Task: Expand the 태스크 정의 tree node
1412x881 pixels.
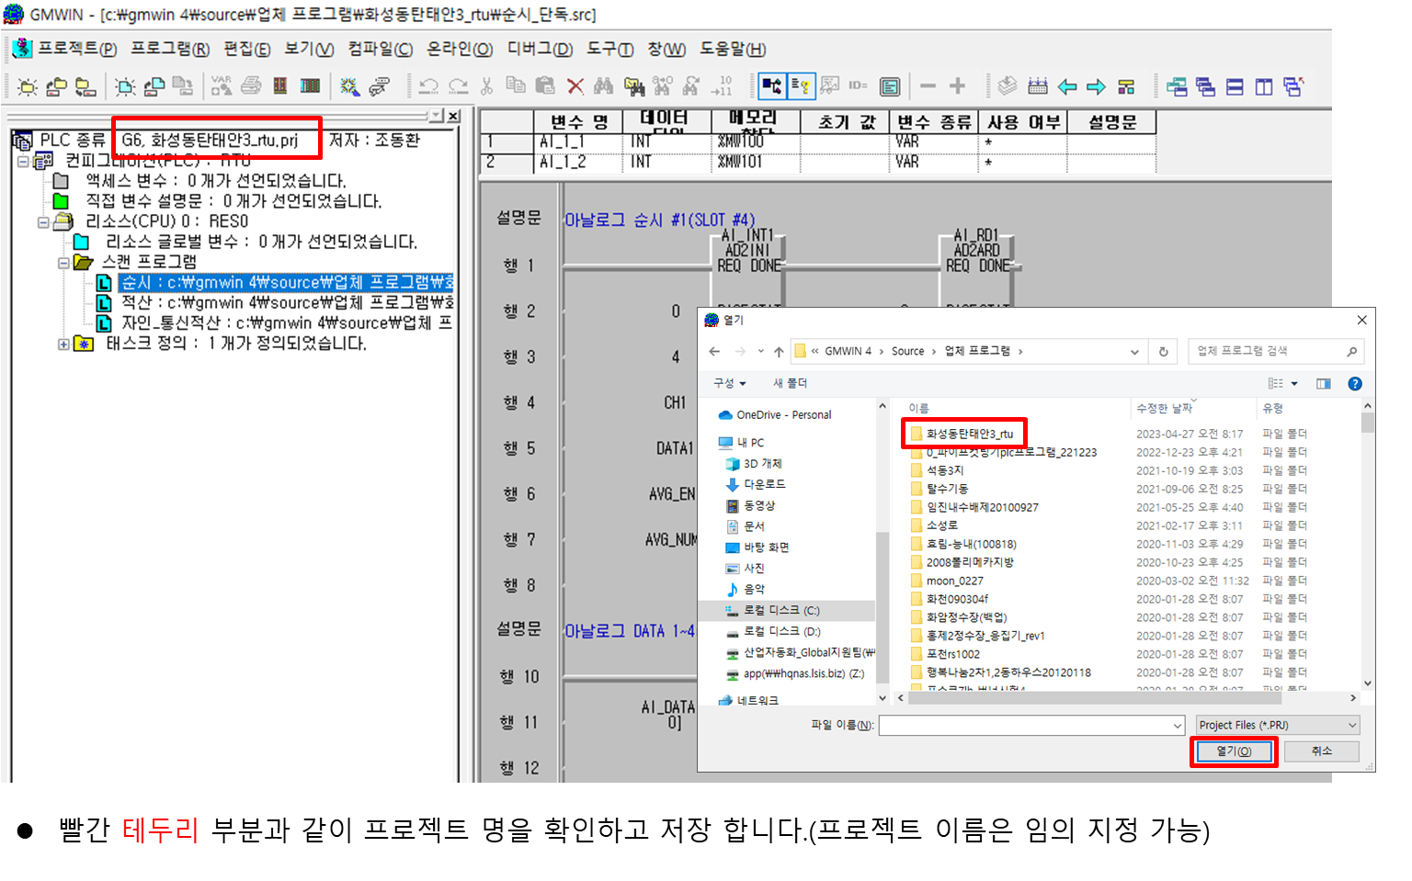Action: pyautogui.click(x=63, y=344)
